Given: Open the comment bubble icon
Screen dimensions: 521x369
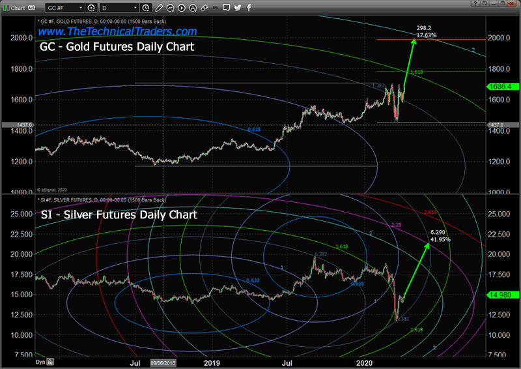Looking at the screenshot, I should [x=226, y=8].
